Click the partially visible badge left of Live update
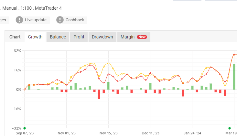Viewport: 237px width, 136px height. coord(4,20)
